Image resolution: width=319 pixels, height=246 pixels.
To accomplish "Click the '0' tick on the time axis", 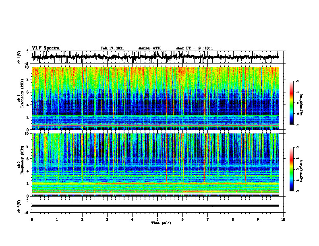I will [x=32, y=219].
